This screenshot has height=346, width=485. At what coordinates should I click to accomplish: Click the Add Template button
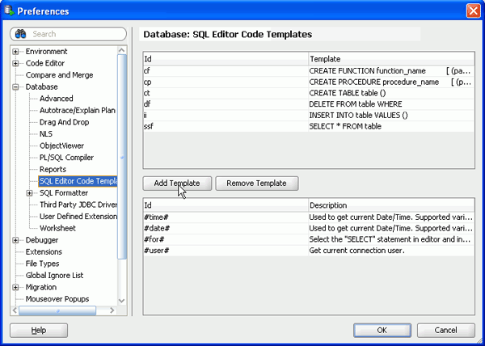pyautogui.click(x=177, y=184)
